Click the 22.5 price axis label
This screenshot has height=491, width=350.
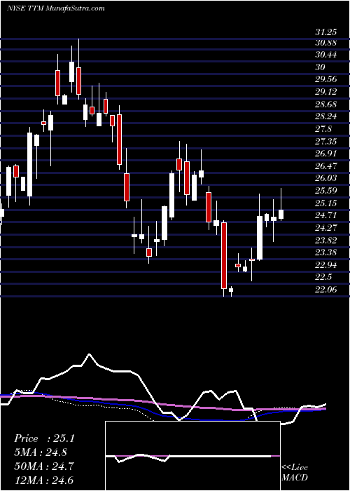point(323,277)
